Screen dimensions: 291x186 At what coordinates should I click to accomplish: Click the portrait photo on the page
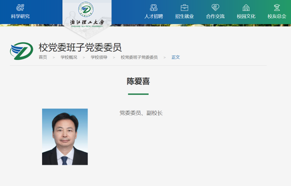tap(65, 137)
